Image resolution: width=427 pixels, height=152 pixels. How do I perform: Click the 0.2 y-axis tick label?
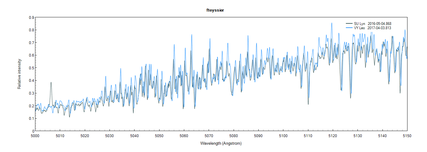coord(31,106)
